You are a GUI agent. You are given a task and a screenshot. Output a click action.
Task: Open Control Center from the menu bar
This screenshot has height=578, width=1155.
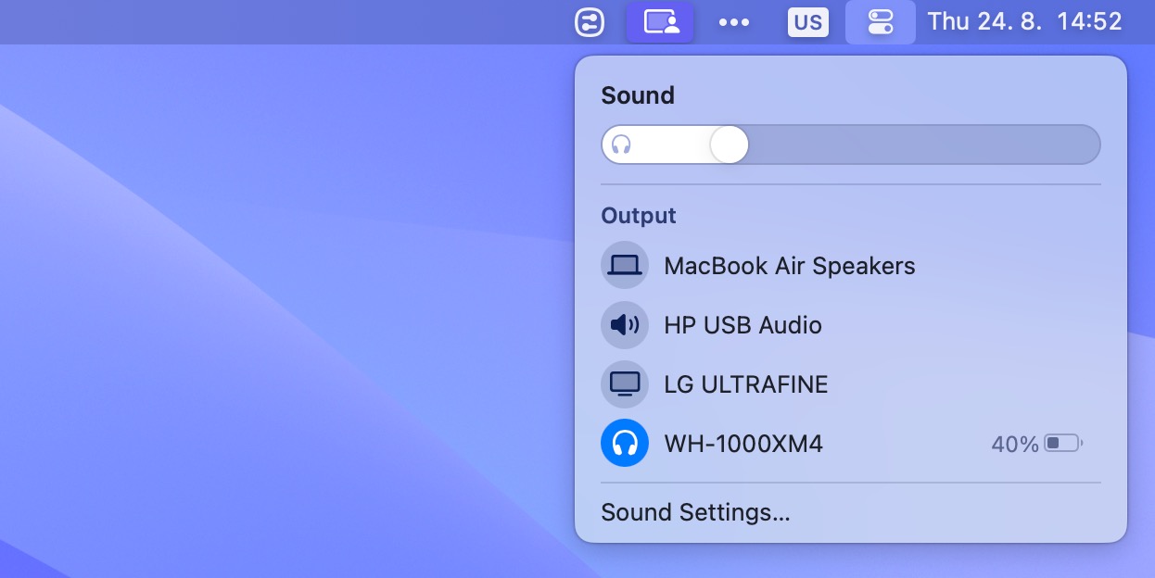[x=881, y=21]
